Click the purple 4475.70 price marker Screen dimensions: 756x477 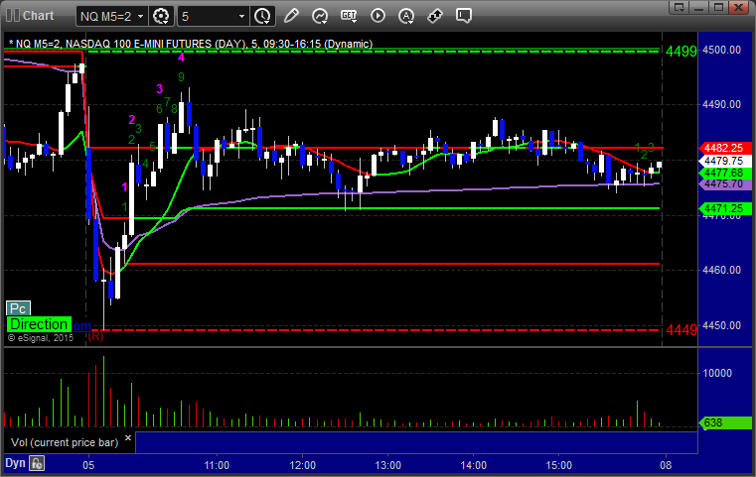(x=724, y=183)
